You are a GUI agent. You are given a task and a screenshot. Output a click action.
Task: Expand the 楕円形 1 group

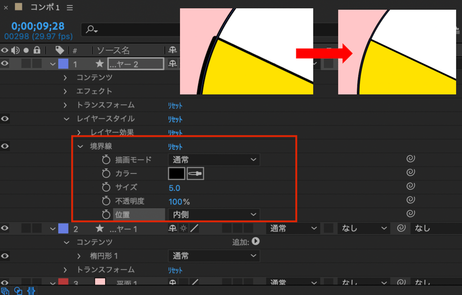pyautogui.click(x=79, y=256)
